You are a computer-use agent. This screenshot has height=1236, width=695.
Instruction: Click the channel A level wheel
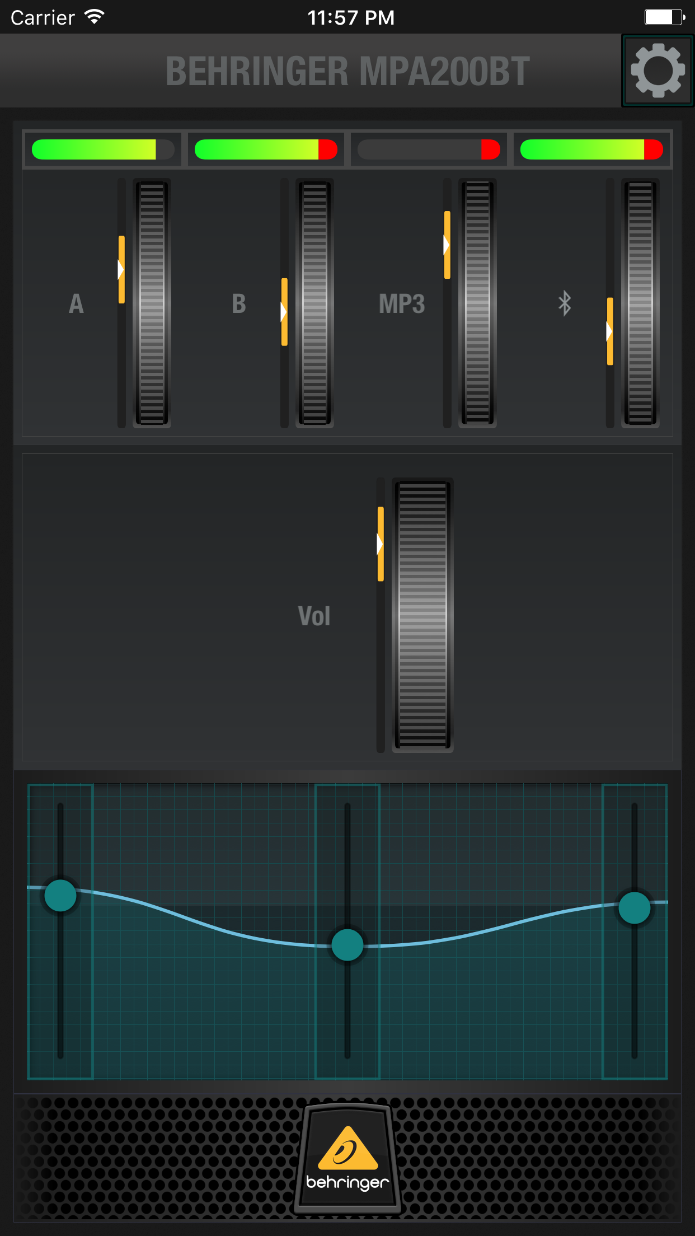pos(152,303)
